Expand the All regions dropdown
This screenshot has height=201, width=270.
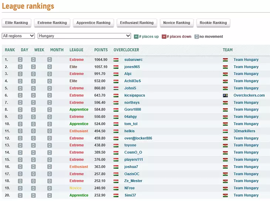[x=18, y=36]
